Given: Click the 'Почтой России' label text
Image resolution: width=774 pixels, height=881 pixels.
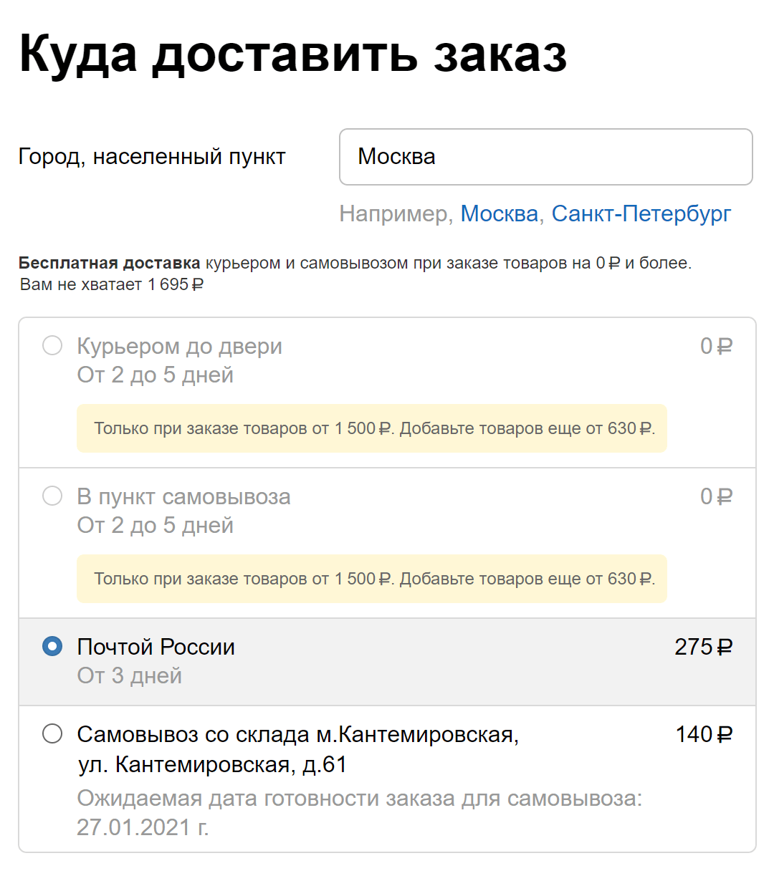Looking at the screenshot, I should [x=156, y=647].
